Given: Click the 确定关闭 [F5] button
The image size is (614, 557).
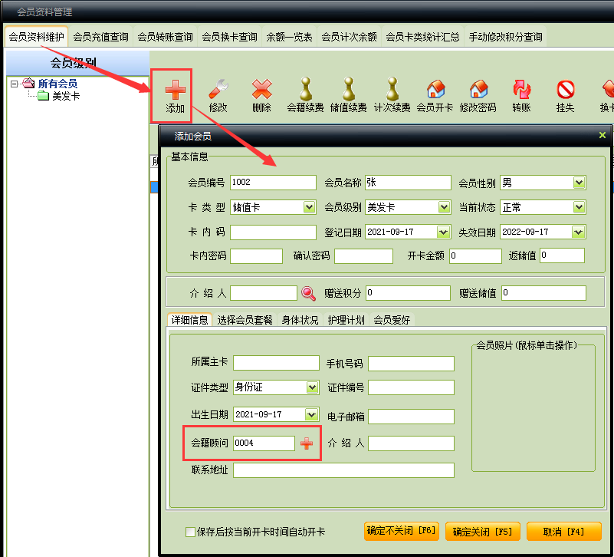Looking at the screenshot, I should click(482, 531).
